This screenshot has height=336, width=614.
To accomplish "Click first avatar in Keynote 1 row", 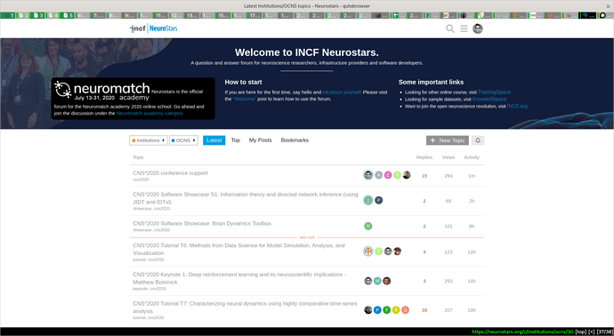I will (368, 281).
